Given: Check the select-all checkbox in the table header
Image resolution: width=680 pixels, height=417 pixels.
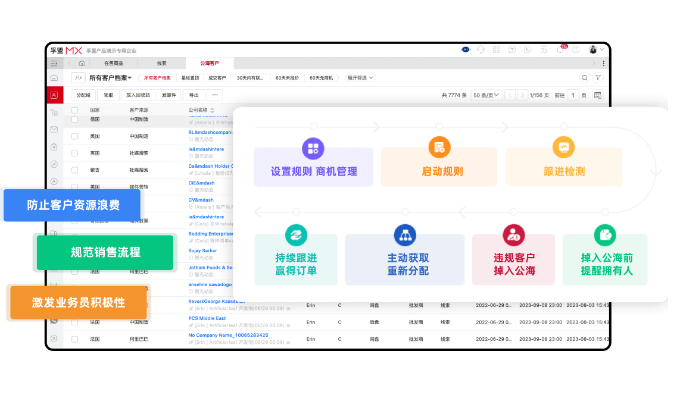Looking at the screenshot, I should (74, 110).
